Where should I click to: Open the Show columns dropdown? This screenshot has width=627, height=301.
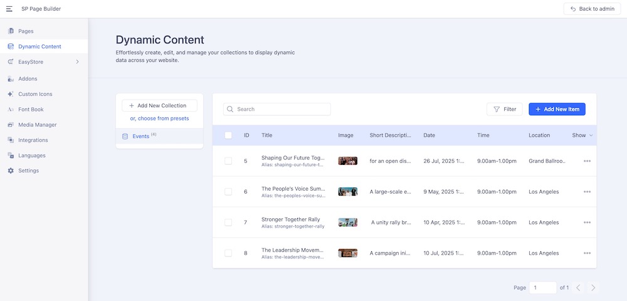[x=582, y=135]
